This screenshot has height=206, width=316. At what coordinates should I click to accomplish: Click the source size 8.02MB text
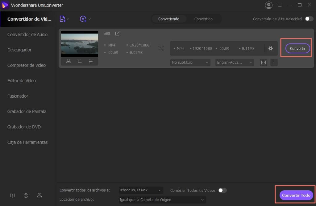[x=136, y=53]
